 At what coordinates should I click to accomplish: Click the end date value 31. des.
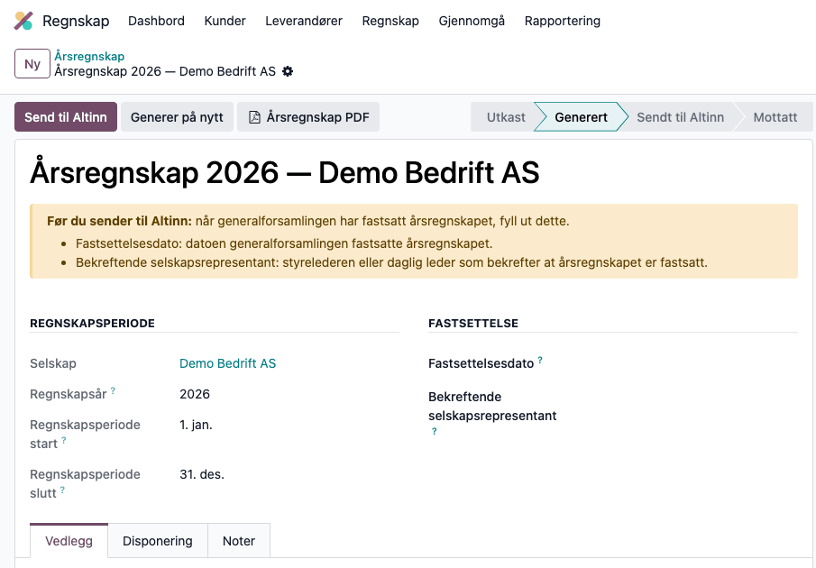click(x=202, y=474)
